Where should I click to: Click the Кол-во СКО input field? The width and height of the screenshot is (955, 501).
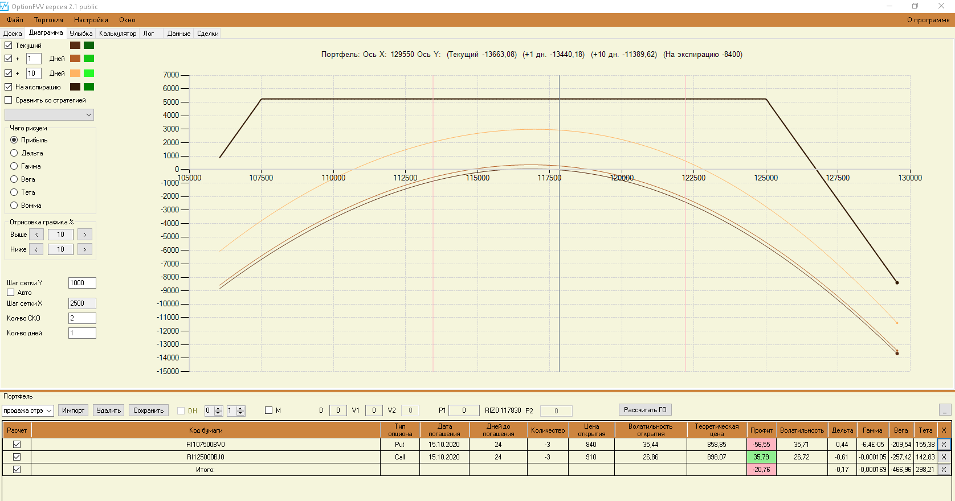(82, 318)
